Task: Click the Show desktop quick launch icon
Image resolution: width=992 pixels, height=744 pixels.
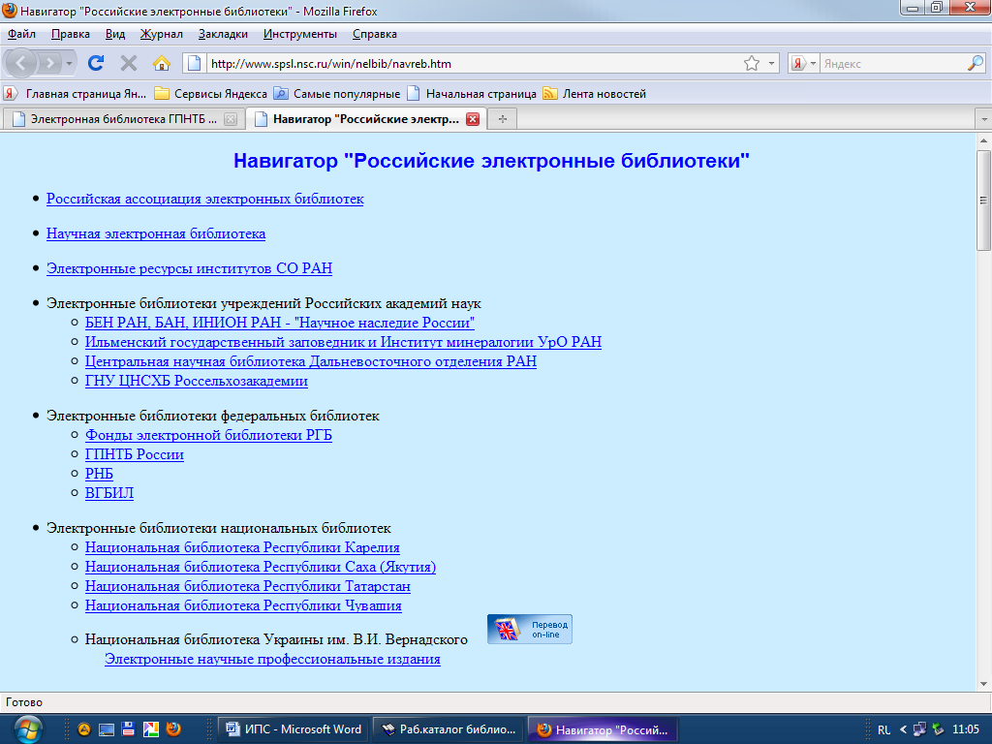Action: [107, 729]
